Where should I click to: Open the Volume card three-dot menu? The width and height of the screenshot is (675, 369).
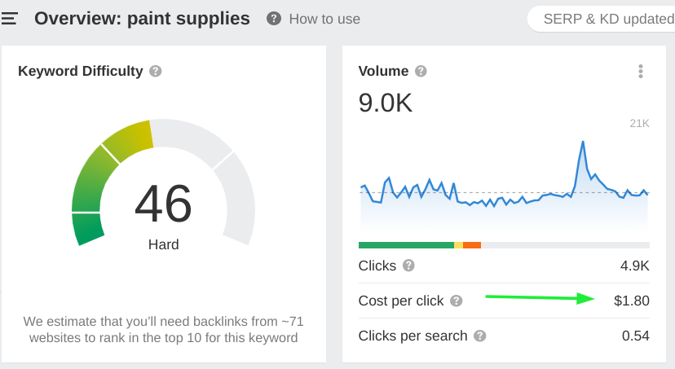click(641, 72)
